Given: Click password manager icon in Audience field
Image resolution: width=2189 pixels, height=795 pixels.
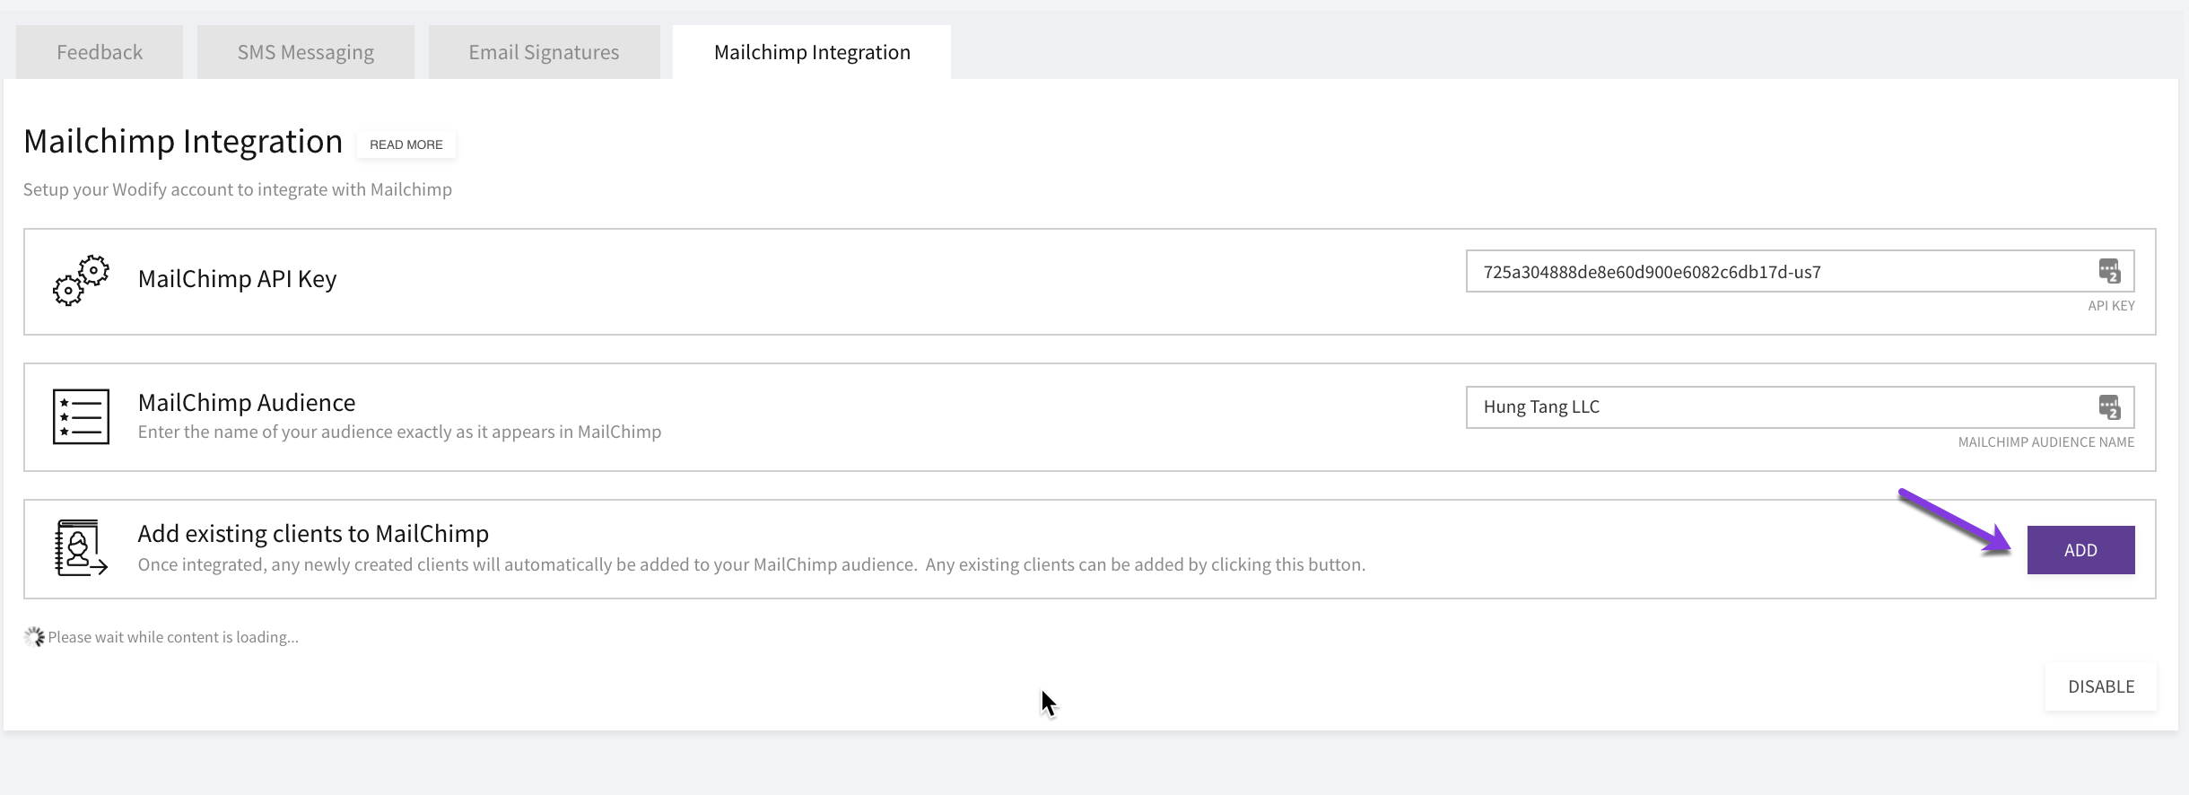Looking at the screenshot, I should click(x=2109, y=406).
